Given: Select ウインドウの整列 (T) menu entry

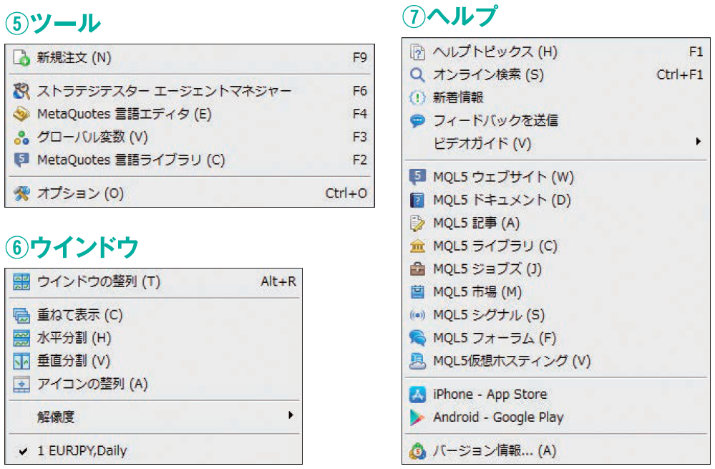Looking at the screenshot, I should pyautogui.click(x=155, y=282).
